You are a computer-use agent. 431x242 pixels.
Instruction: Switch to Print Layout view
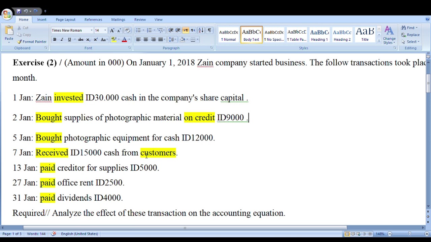(347, 234)
